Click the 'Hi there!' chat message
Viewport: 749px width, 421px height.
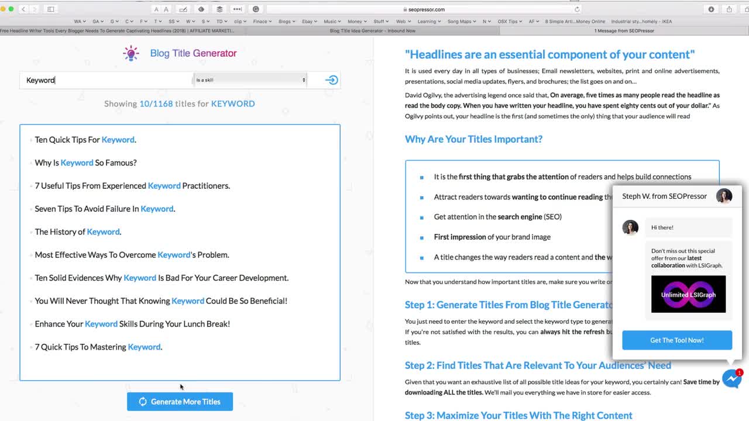(662, 227)
